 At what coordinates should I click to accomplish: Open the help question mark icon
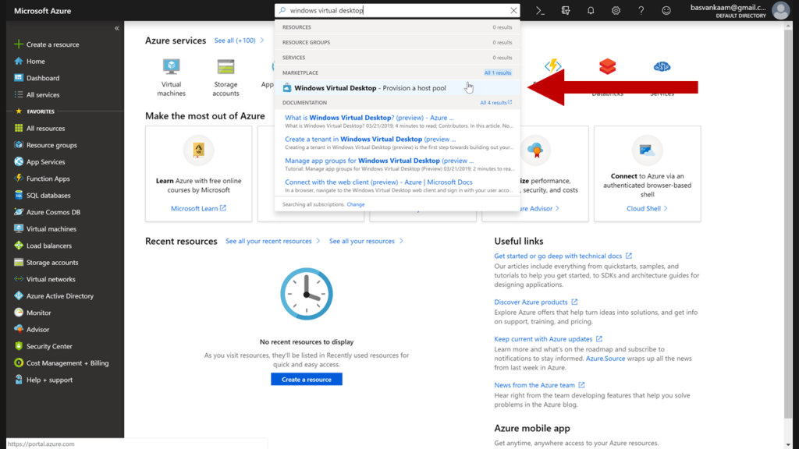point(641,10)
